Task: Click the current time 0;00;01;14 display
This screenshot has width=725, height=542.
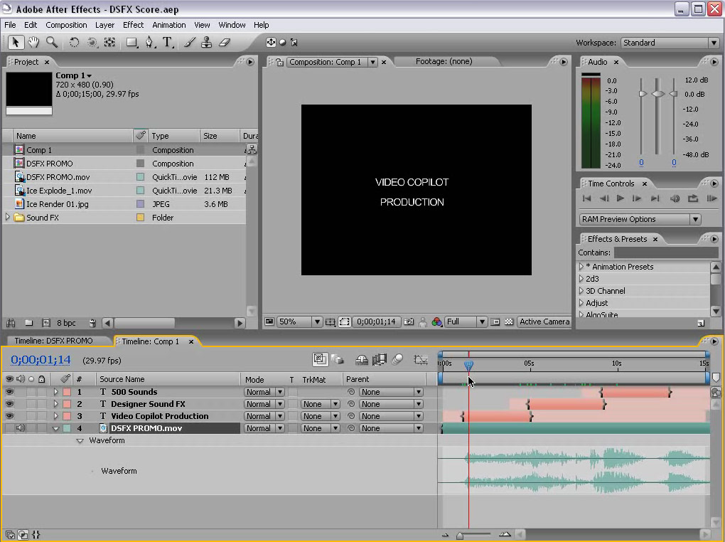Action: tap(41, 360)
